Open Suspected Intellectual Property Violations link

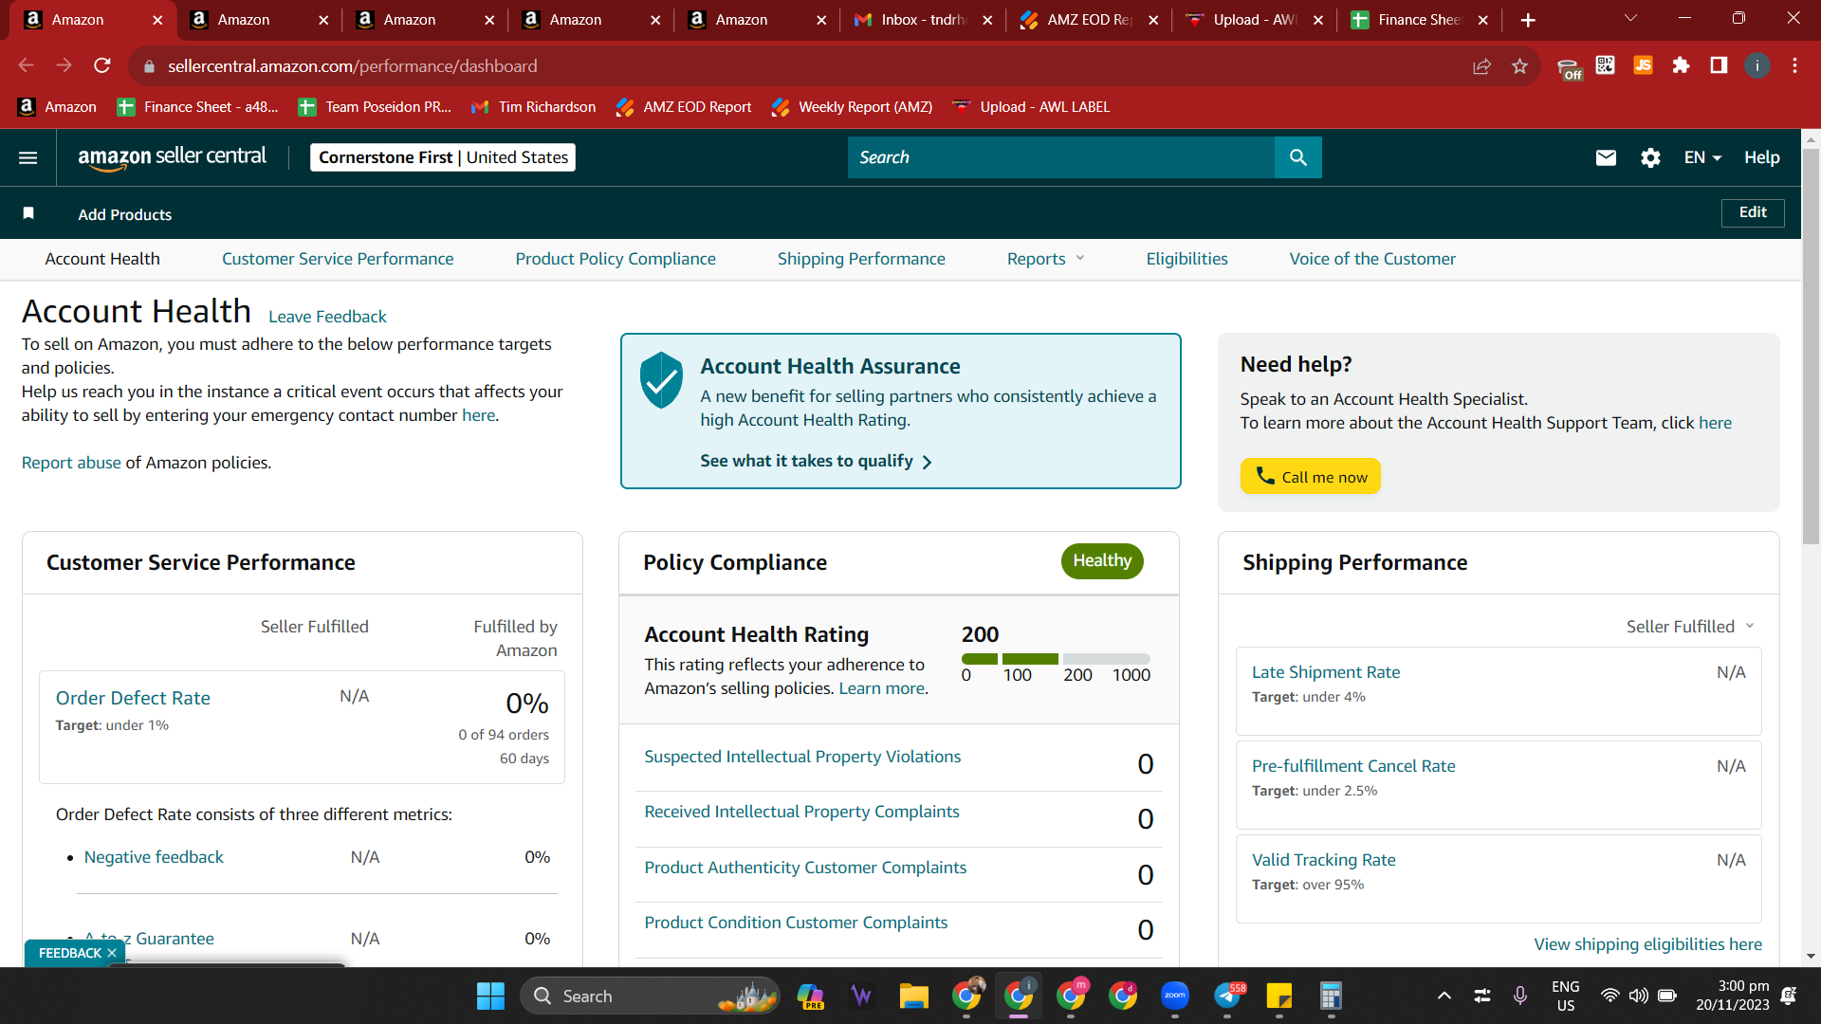coord(802,757)
